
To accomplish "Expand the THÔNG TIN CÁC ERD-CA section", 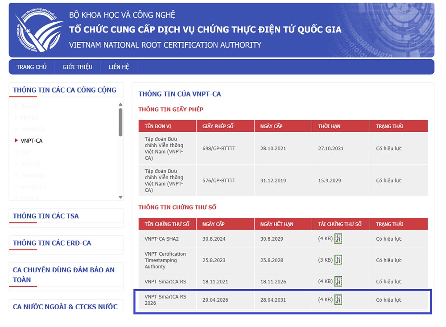I will pos(52,243).
